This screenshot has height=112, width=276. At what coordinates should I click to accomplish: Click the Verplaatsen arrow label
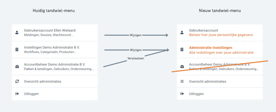(x=136, y=58)
